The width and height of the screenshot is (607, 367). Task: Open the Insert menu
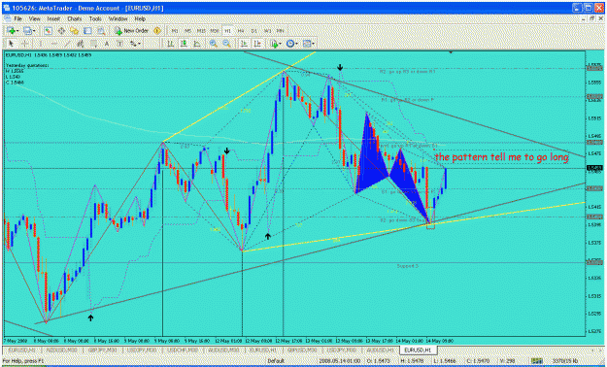[53, 18]
